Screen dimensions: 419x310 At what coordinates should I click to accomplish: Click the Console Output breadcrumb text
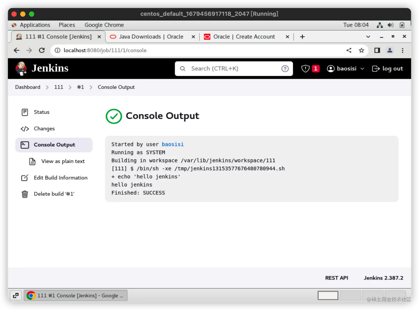[116, 87]
